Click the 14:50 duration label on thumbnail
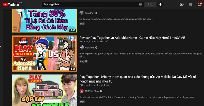The image size is (204, 106). [x=72, y=69]
